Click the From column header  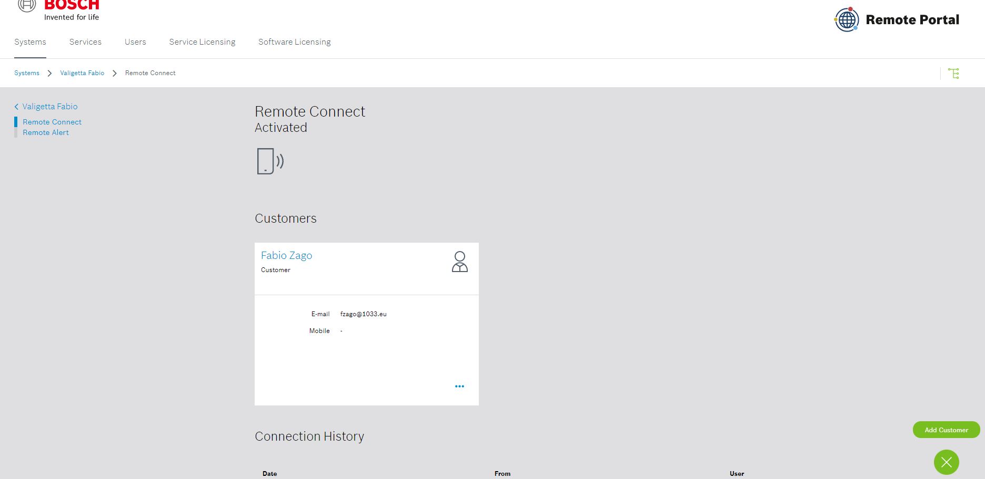(x=502, y=474)
